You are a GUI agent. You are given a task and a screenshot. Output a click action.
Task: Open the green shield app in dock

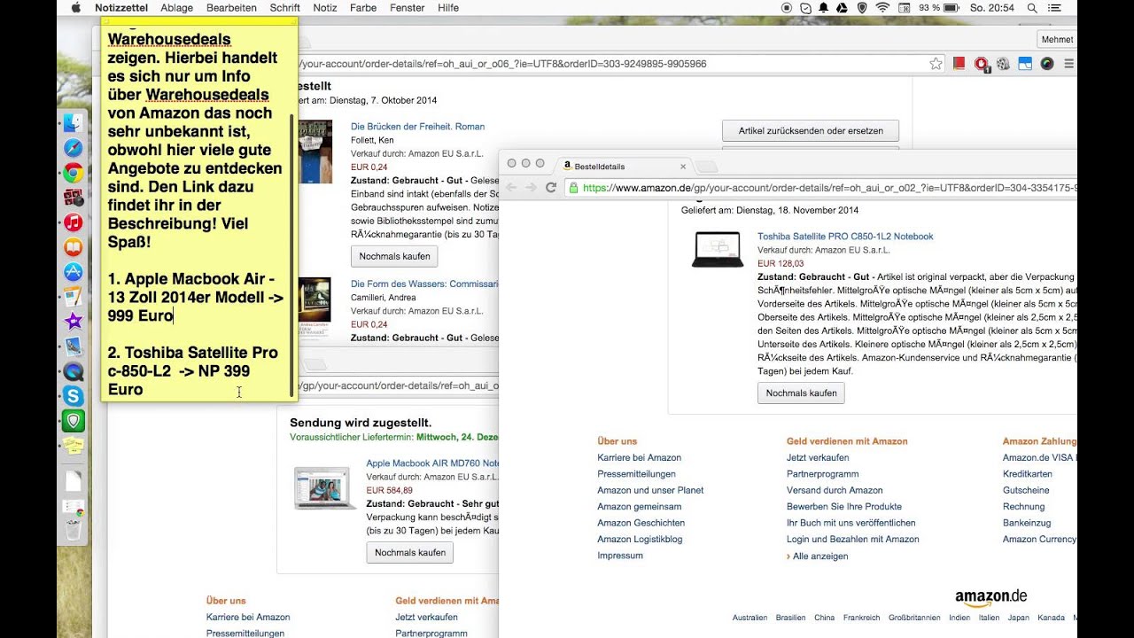tap(74, 421)
